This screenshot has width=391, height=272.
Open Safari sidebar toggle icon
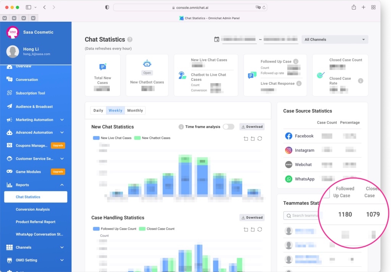coord(28,7)
